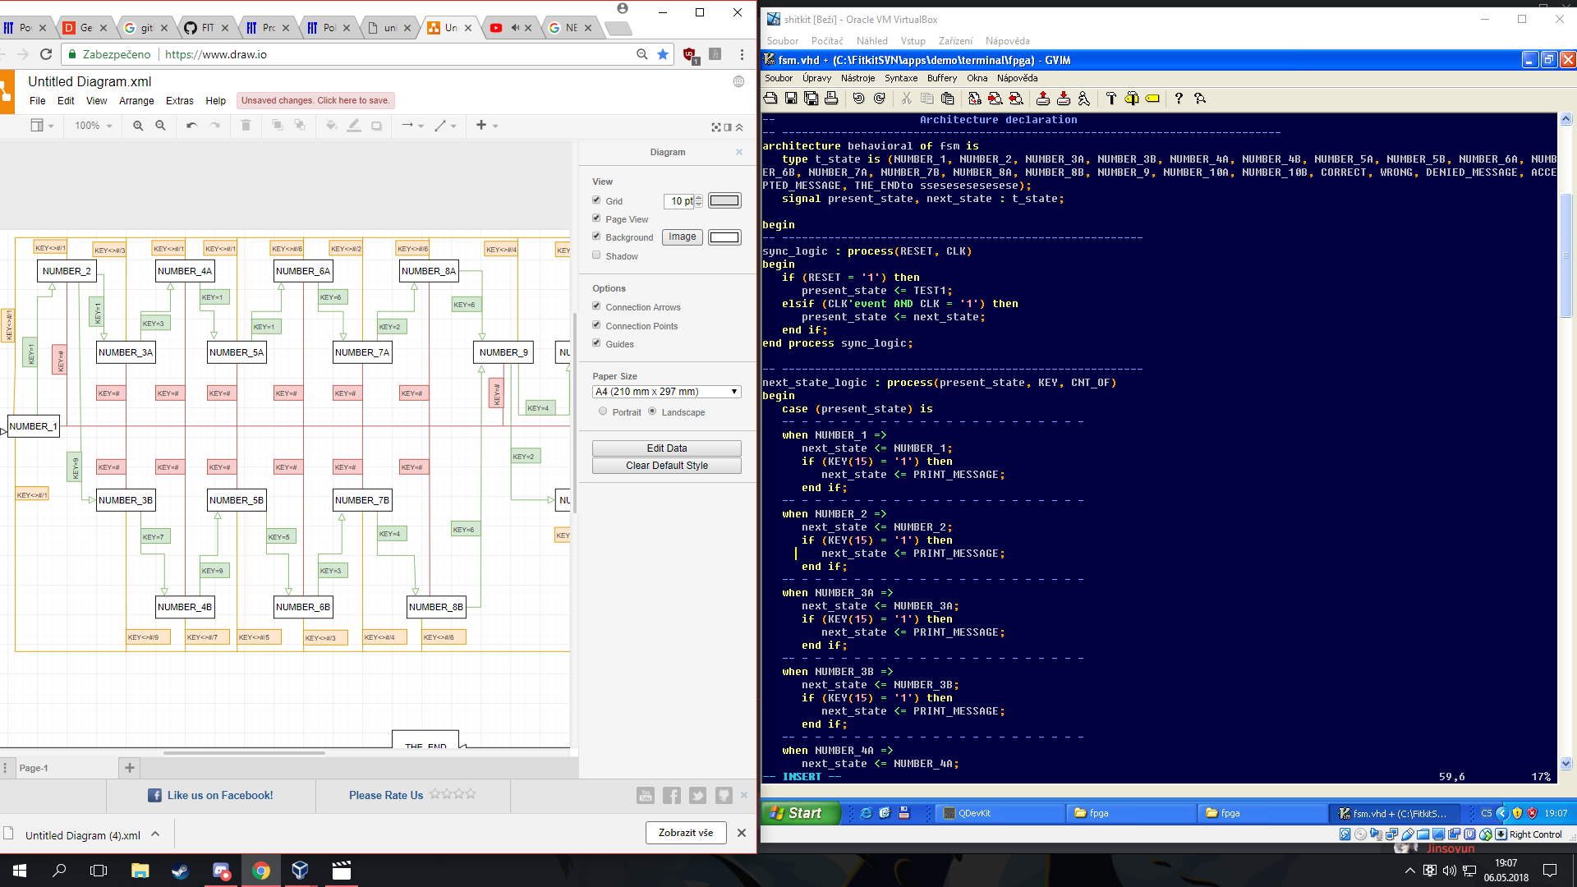Run script icon in GVIM toolbar
Screen dimensions: 1577x887
point(1084,99)
